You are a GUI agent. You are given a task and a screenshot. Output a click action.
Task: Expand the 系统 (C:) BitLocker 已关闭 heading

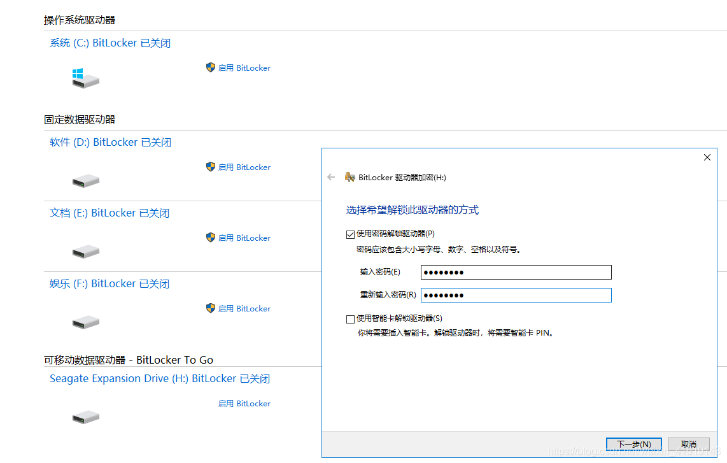(x=110, y=43)
